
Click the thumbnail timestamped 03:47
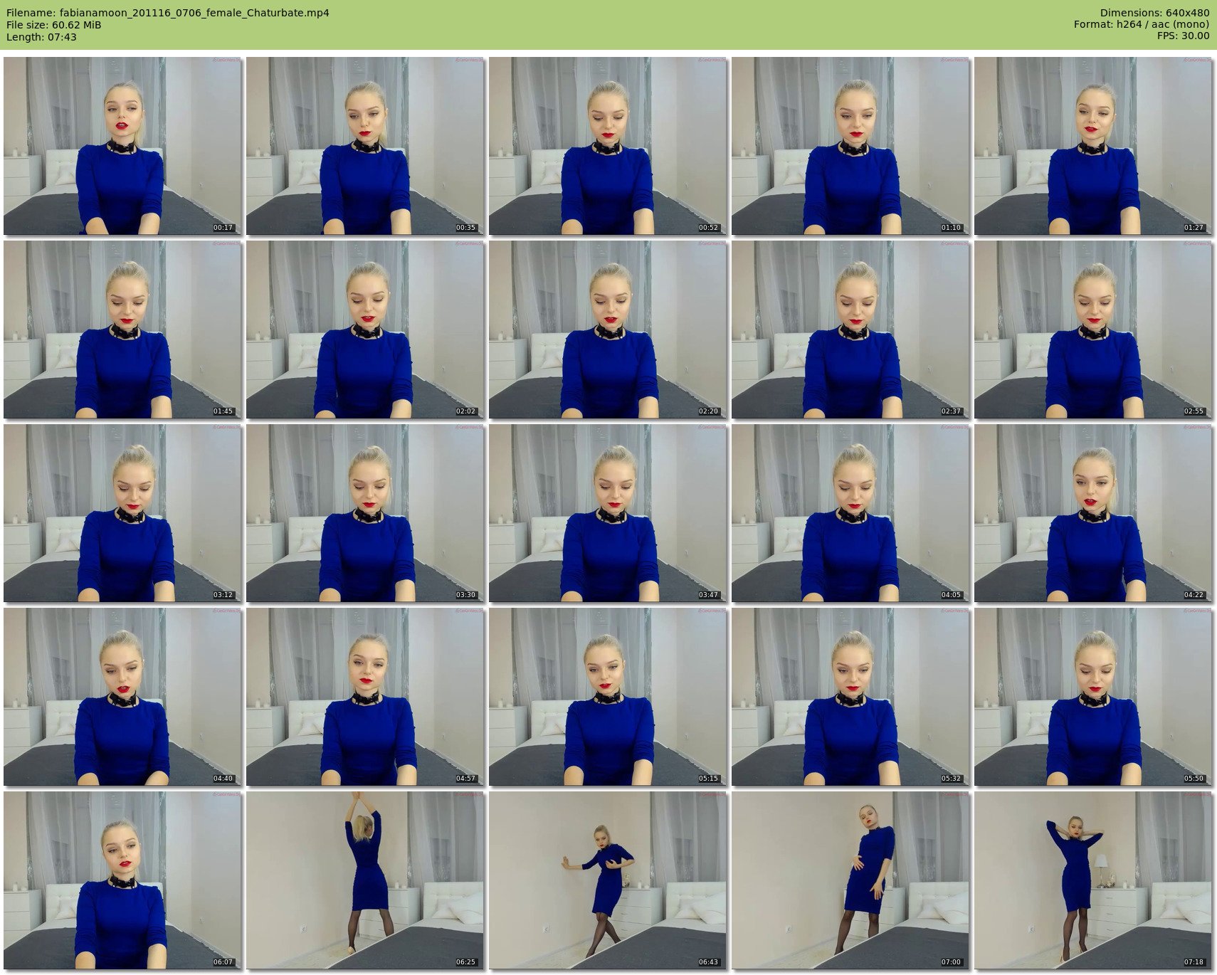pos(608,513)
